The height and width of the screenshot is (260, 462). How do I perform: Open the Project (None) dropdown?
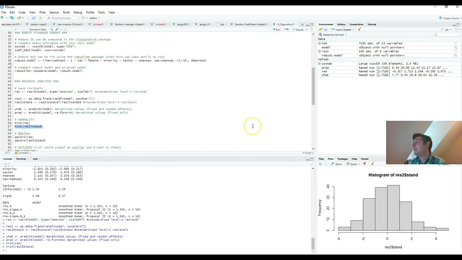[x=450, y=18]
